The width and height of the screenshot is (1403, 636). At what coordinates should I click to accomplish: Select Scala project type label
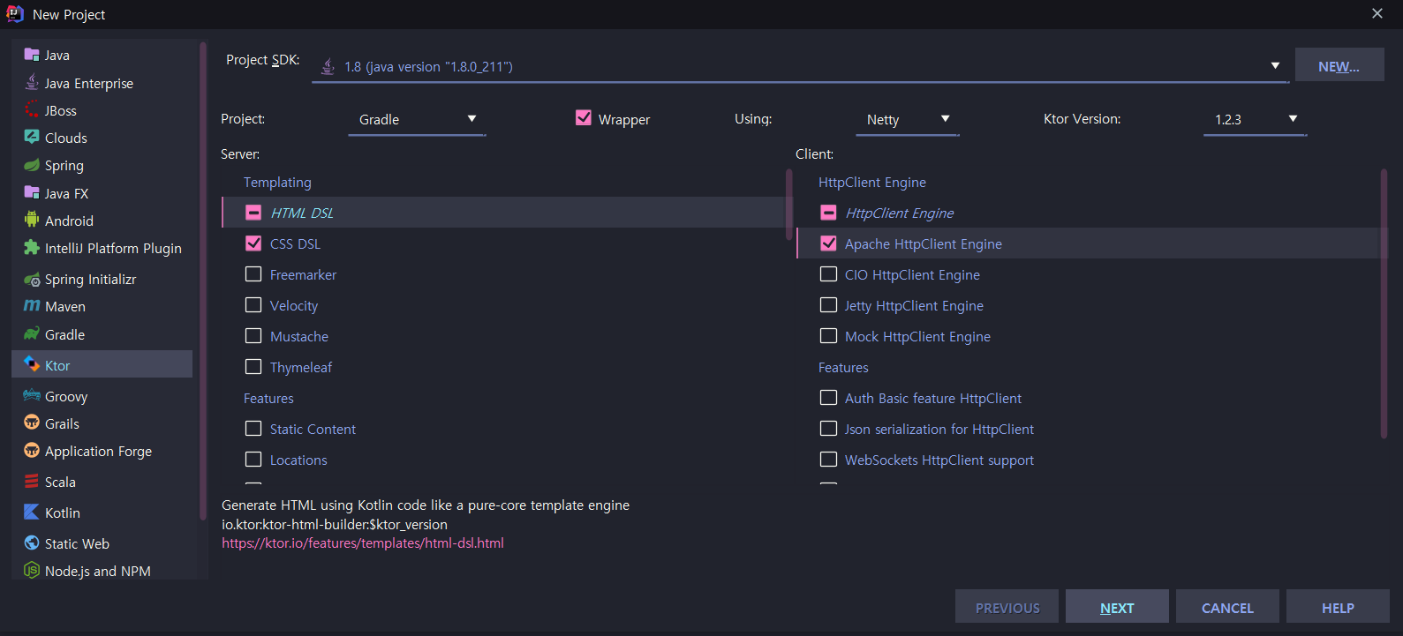(x=60, y=483)
